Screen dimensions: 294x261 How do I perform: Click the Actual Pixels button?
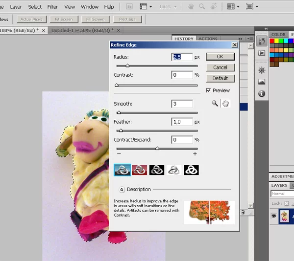(31, 19)
